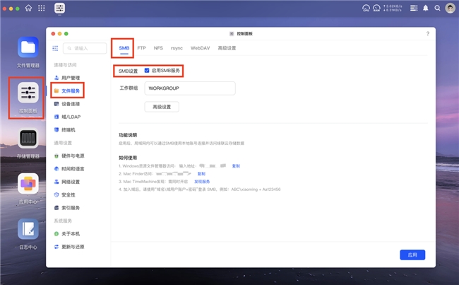Image resolution: width=459 pixels, height=285 pixels.
Task: Open the Control Panel (控制面板) desktop icon
Action: click(x=28, y=93)
